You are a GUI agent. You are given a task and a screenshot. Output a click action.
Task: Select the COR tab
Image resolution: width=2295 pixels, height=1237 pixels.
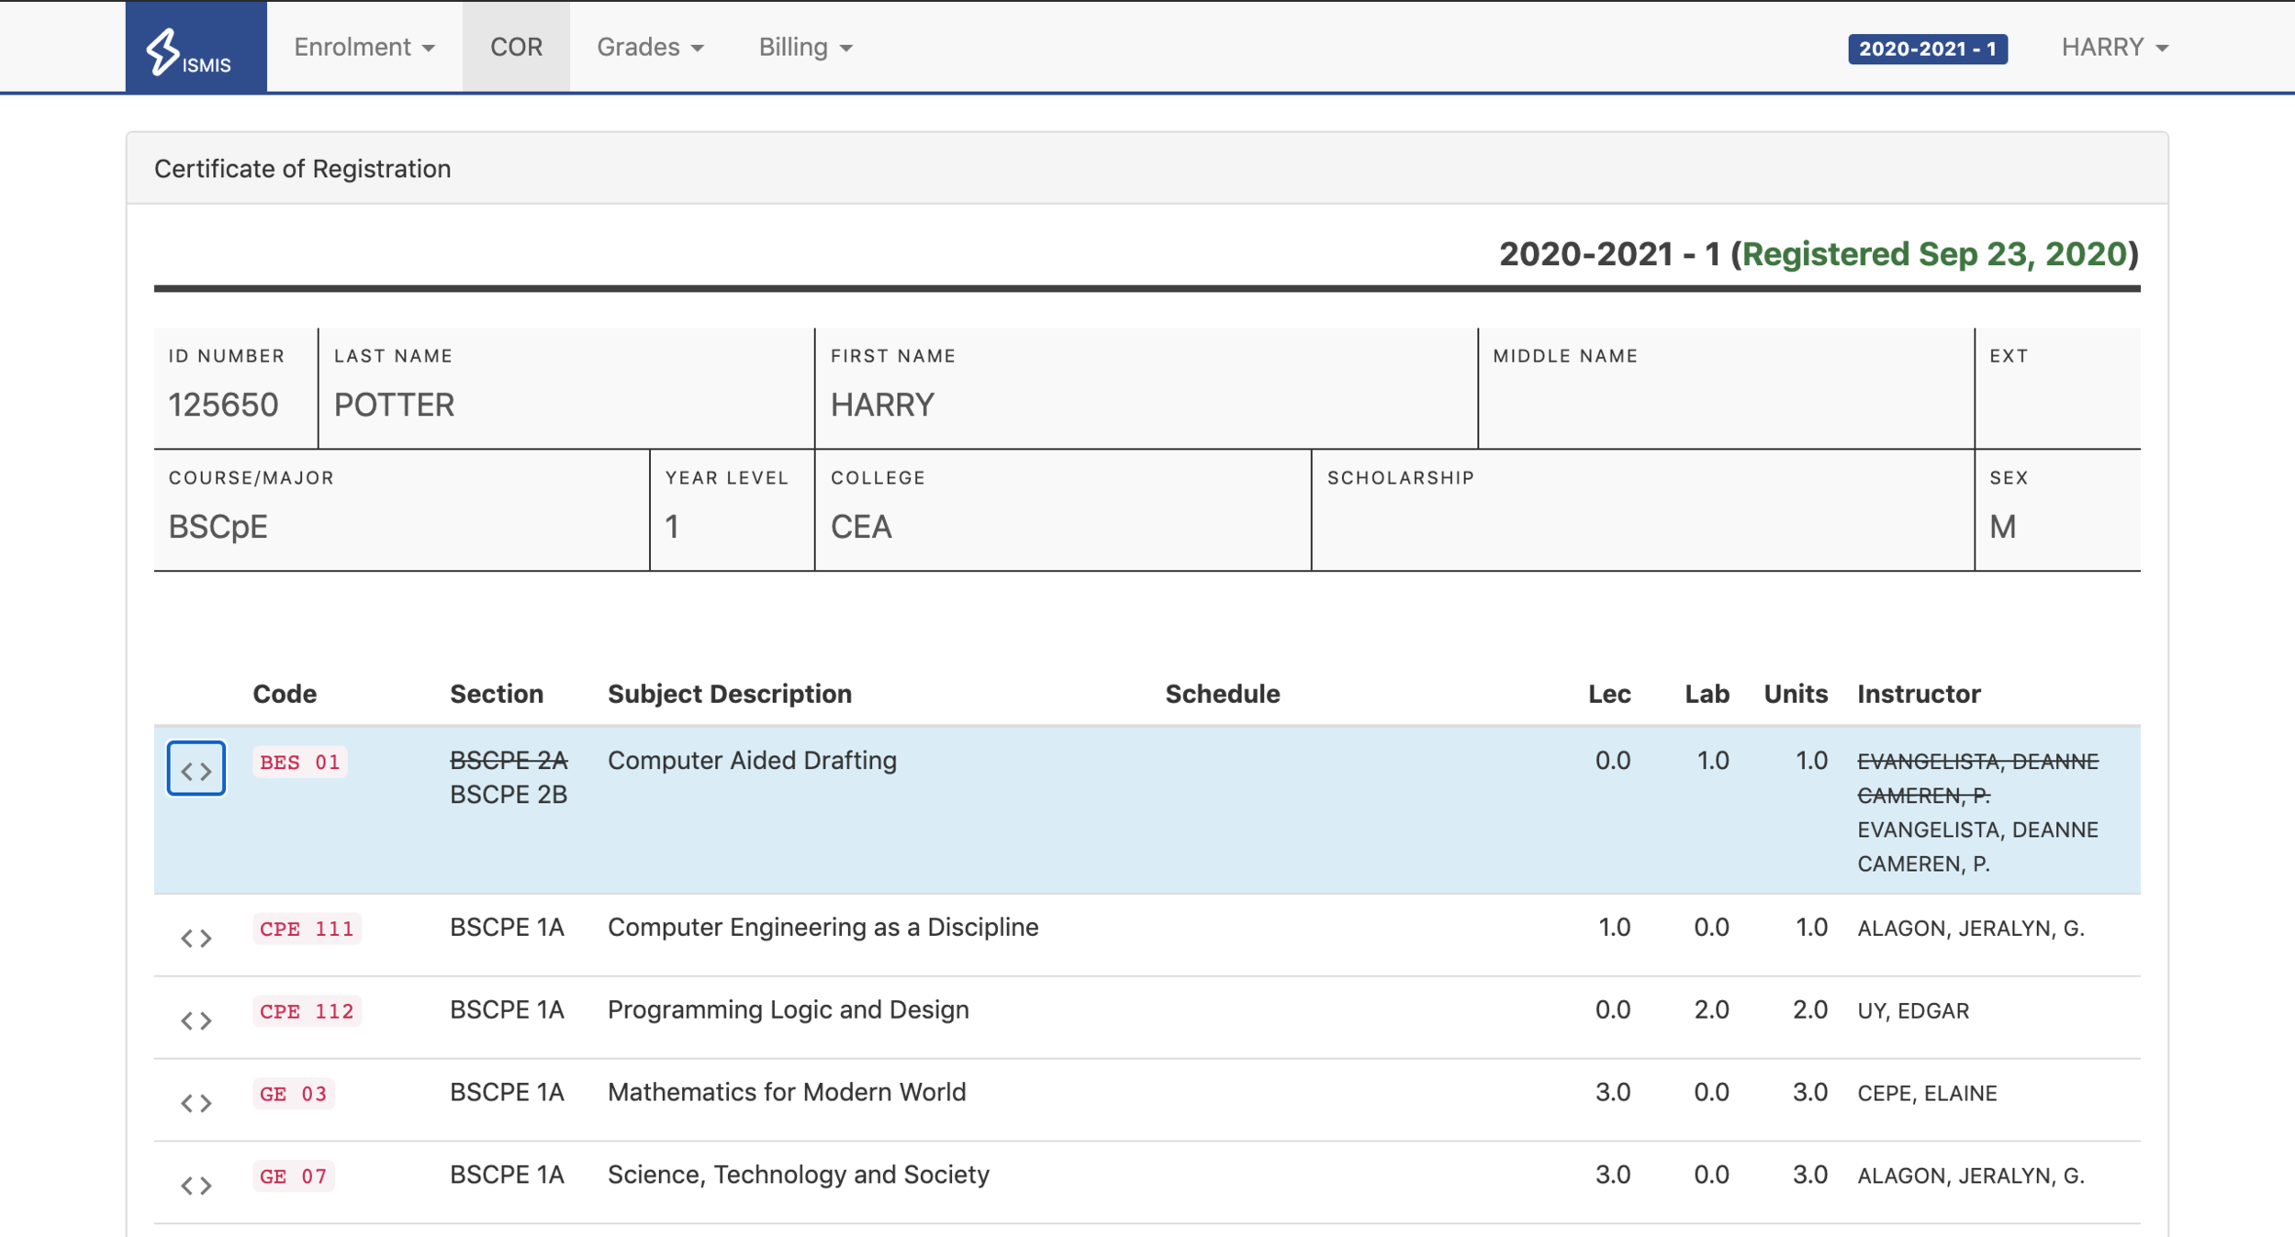tap(516, 47)
